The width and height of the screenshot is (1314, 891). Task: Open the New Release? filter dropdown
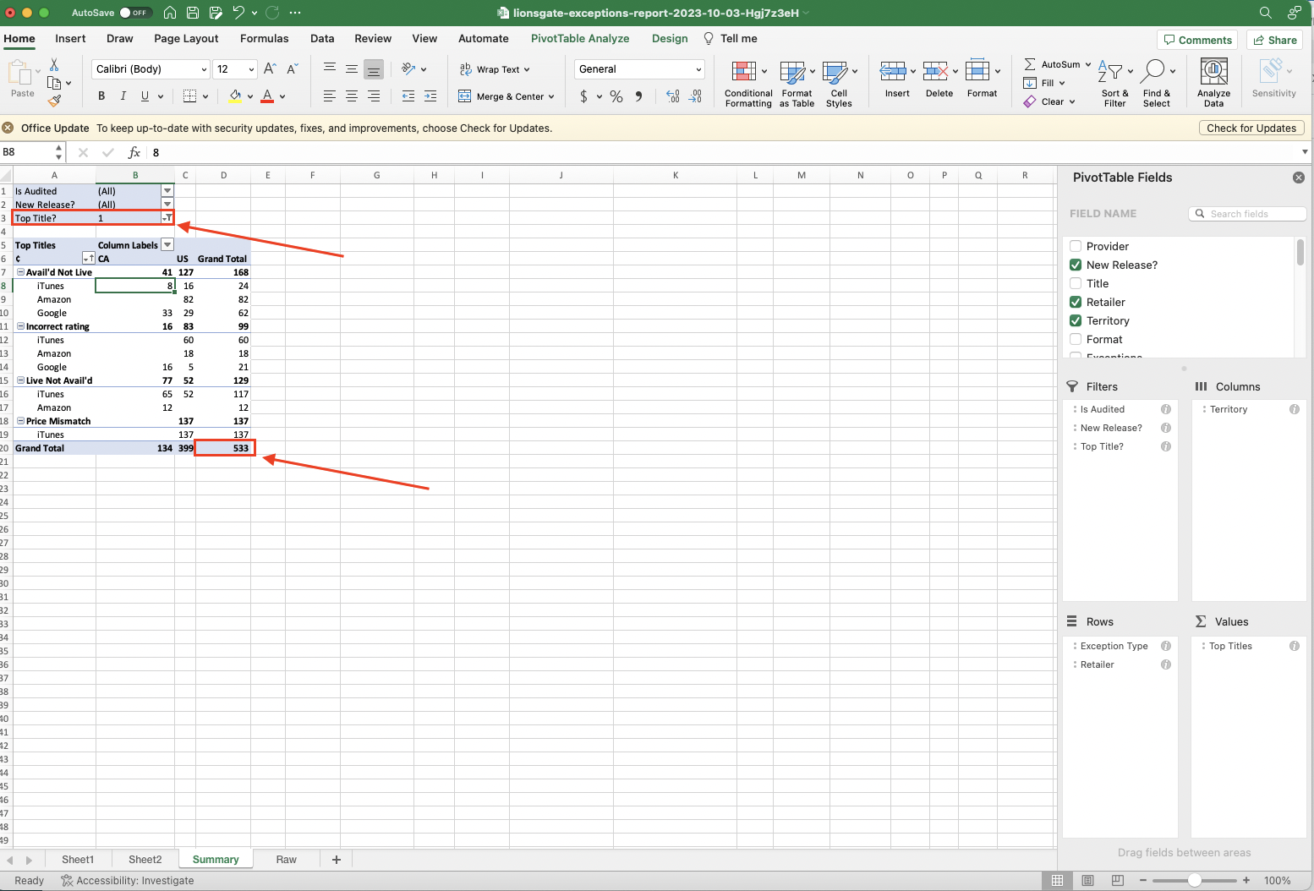pos(167,205)
